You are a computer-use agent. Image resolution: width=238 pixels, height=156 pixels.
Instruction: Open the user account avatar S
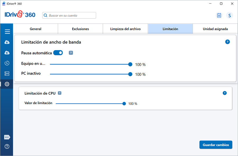(x=230, y=16)
